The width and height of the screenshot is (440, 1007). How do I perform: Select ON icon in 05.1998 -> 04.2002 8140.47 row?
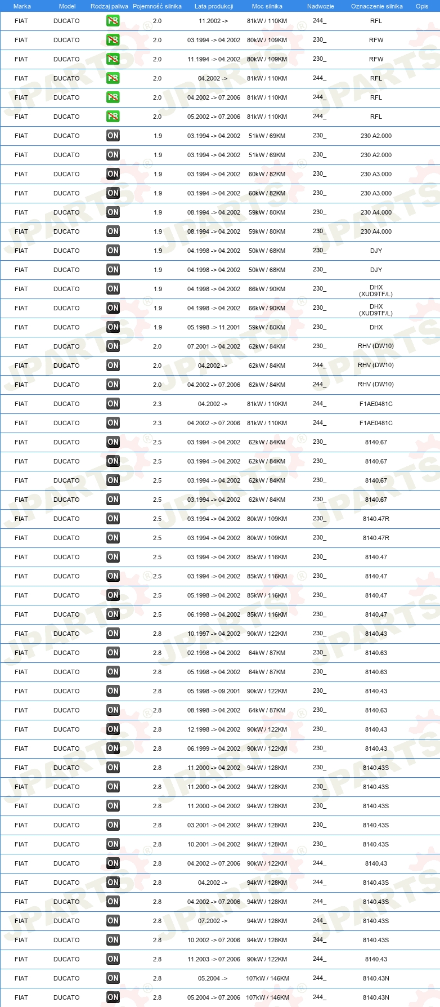[113, 595]
